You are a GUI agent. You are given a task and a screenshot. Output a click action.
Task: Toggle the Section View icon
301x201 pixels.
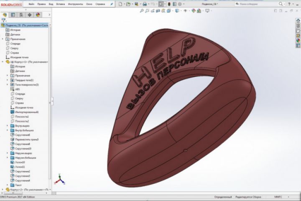click(x=158, y=11)
